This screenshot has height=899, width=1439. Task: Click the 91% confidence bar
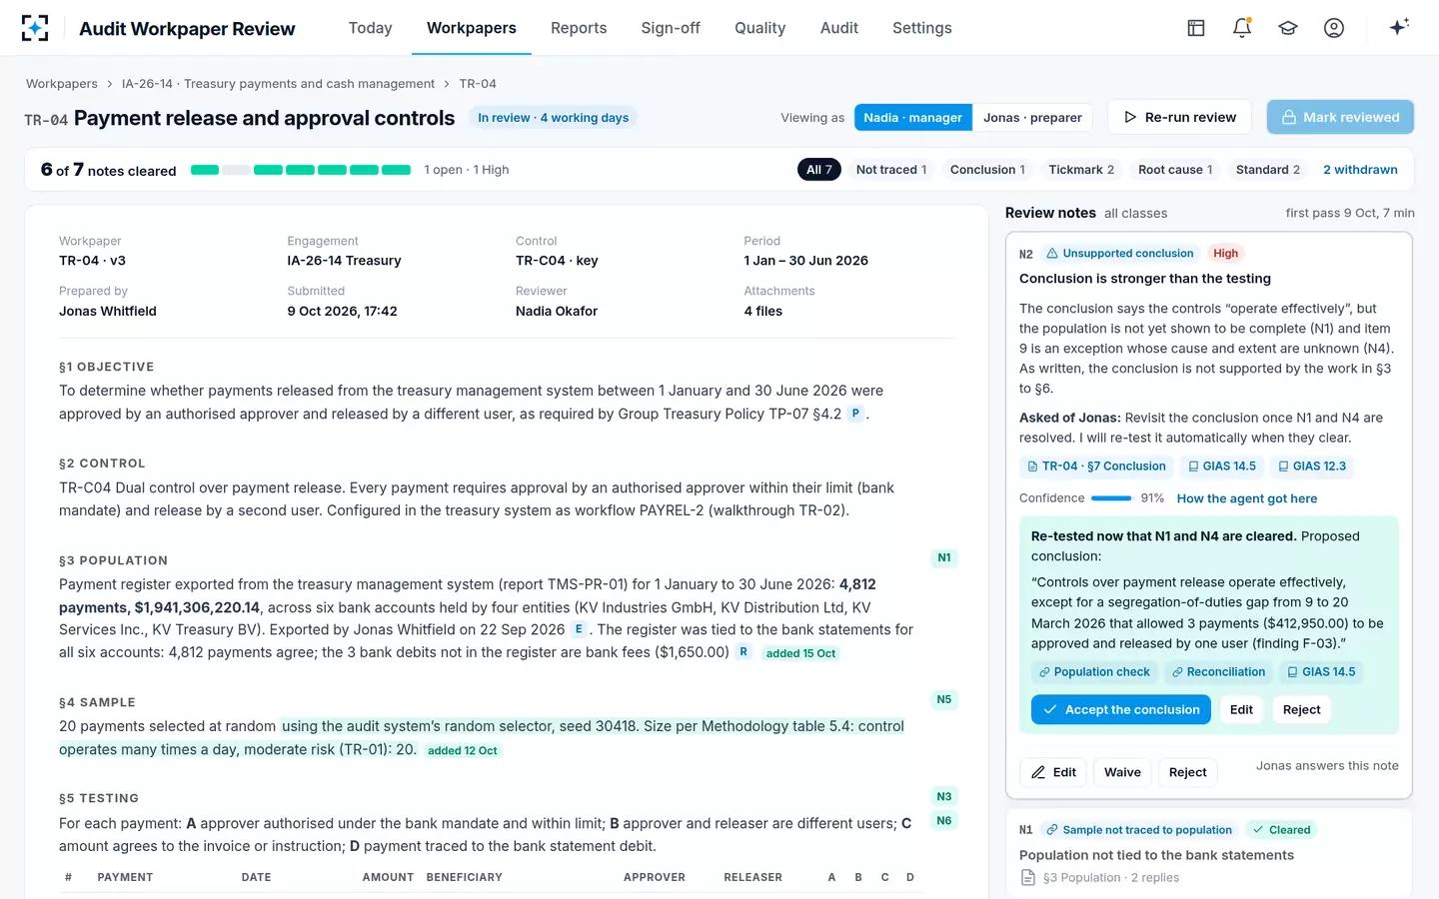tap(1111, 498)
